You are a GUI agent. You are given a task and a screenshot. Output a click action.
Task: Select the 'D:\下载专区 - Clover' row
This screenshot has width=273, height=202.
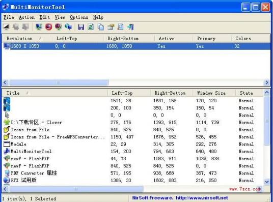click(133, 122)
